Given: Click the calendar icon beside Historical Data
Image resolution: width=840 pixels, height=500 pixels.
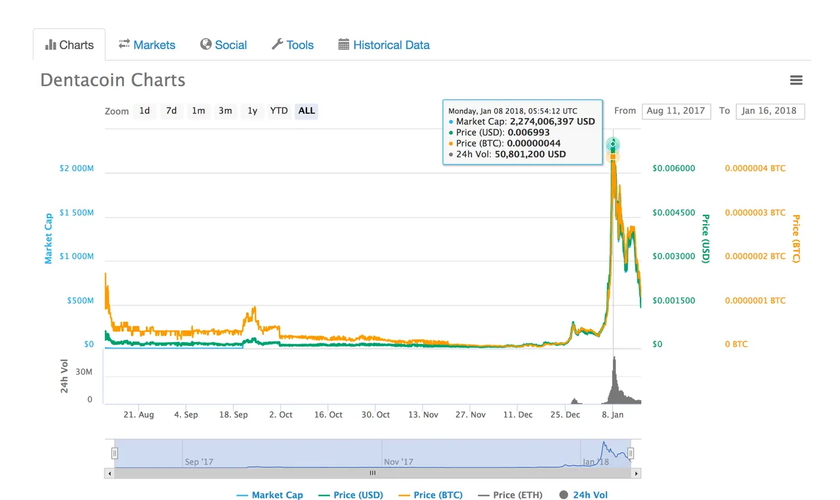Looking at the screenshot, I should pos(343,45).
